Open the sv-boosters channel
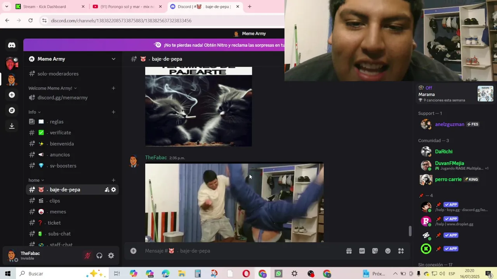 [x=73, y=166]
